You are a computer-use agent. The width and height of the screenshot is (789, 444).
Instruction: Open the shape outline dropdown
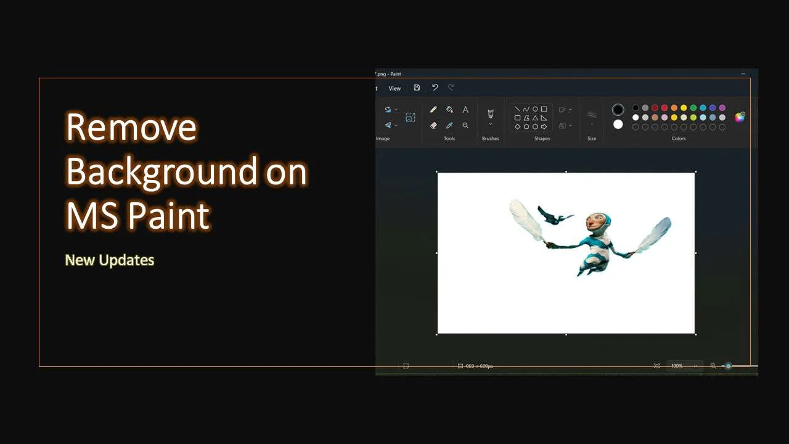click(565, 109)
